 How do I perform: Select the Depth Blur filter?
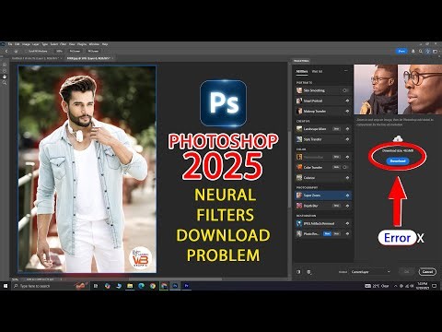(x=323, y=206)
